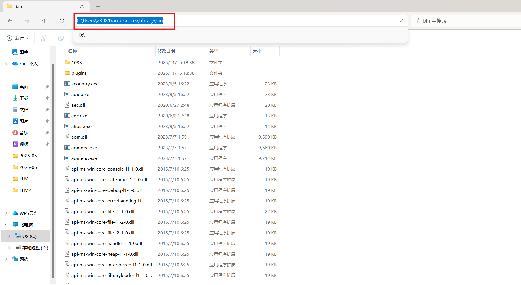Refresh the bin folder view
This screenshot has height=285, width=521.
point(62,21)
